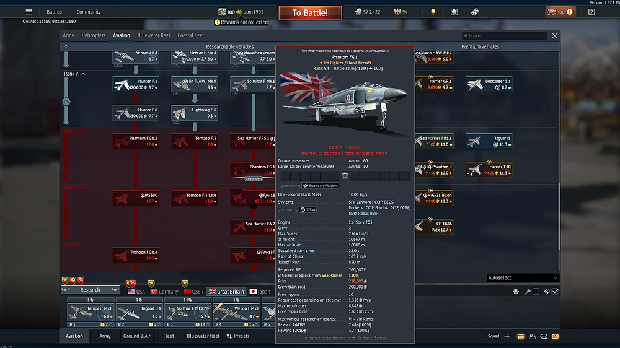
Task: Click the lightbulb icon in top bar
Action: [x=433, y=12]
